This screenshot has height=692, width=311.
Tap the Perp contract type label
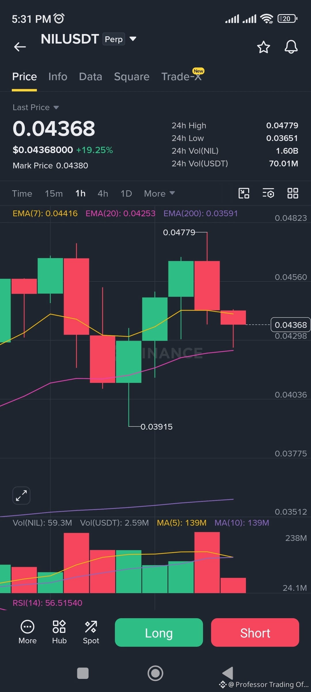coord(114,39)
